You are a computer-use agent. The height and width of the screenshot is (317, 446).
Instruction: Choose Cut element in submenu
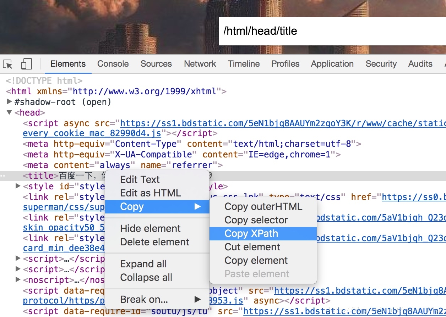click(263, 247)
